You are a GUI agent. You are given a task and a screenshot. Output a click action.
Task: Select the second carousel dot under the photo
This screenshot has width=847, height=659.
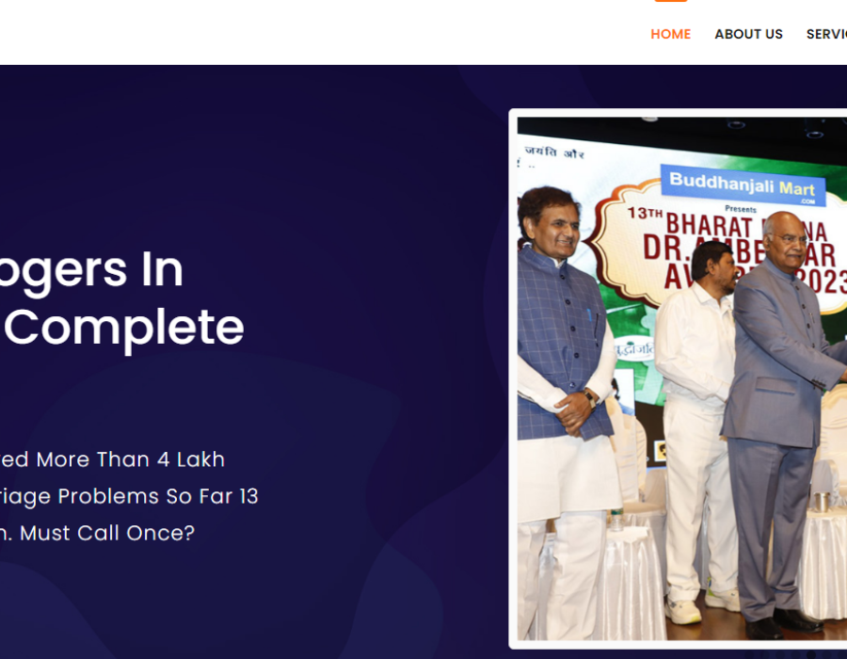[x=765, y=655]
